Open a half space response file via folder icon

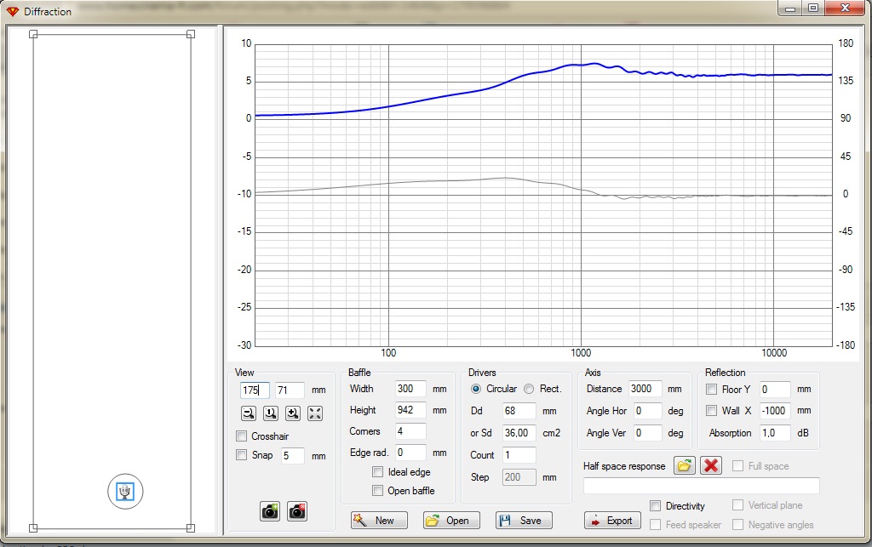tap(684, 465)
